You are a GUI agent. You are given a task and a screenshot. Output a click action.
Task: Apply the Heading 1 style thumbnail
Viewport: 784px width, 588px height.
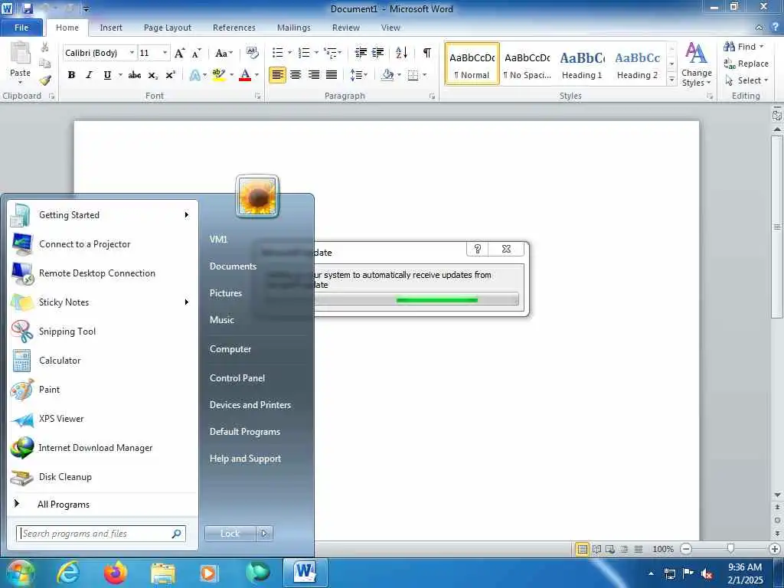click(582, 64)
